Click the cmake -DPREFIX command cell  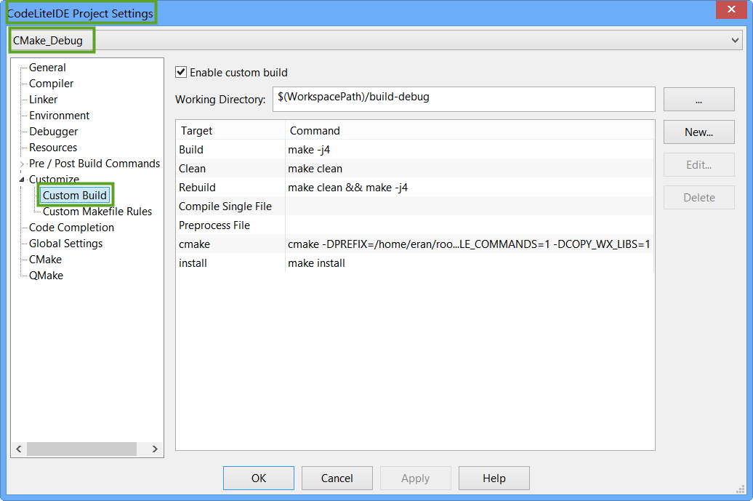point(469,244)
